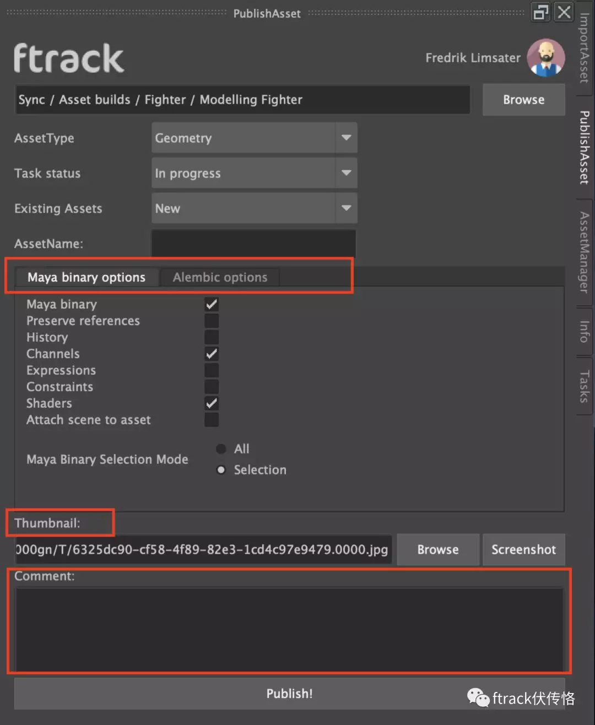Open the AssetType Geometry dropdown
595x725 pixels.
pyautogui.click(x=255, y=138)
